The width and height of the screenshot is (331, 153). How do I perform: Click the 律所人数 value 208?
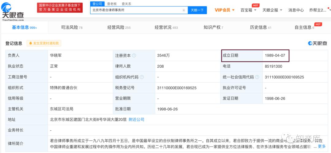tap(160, 66)
